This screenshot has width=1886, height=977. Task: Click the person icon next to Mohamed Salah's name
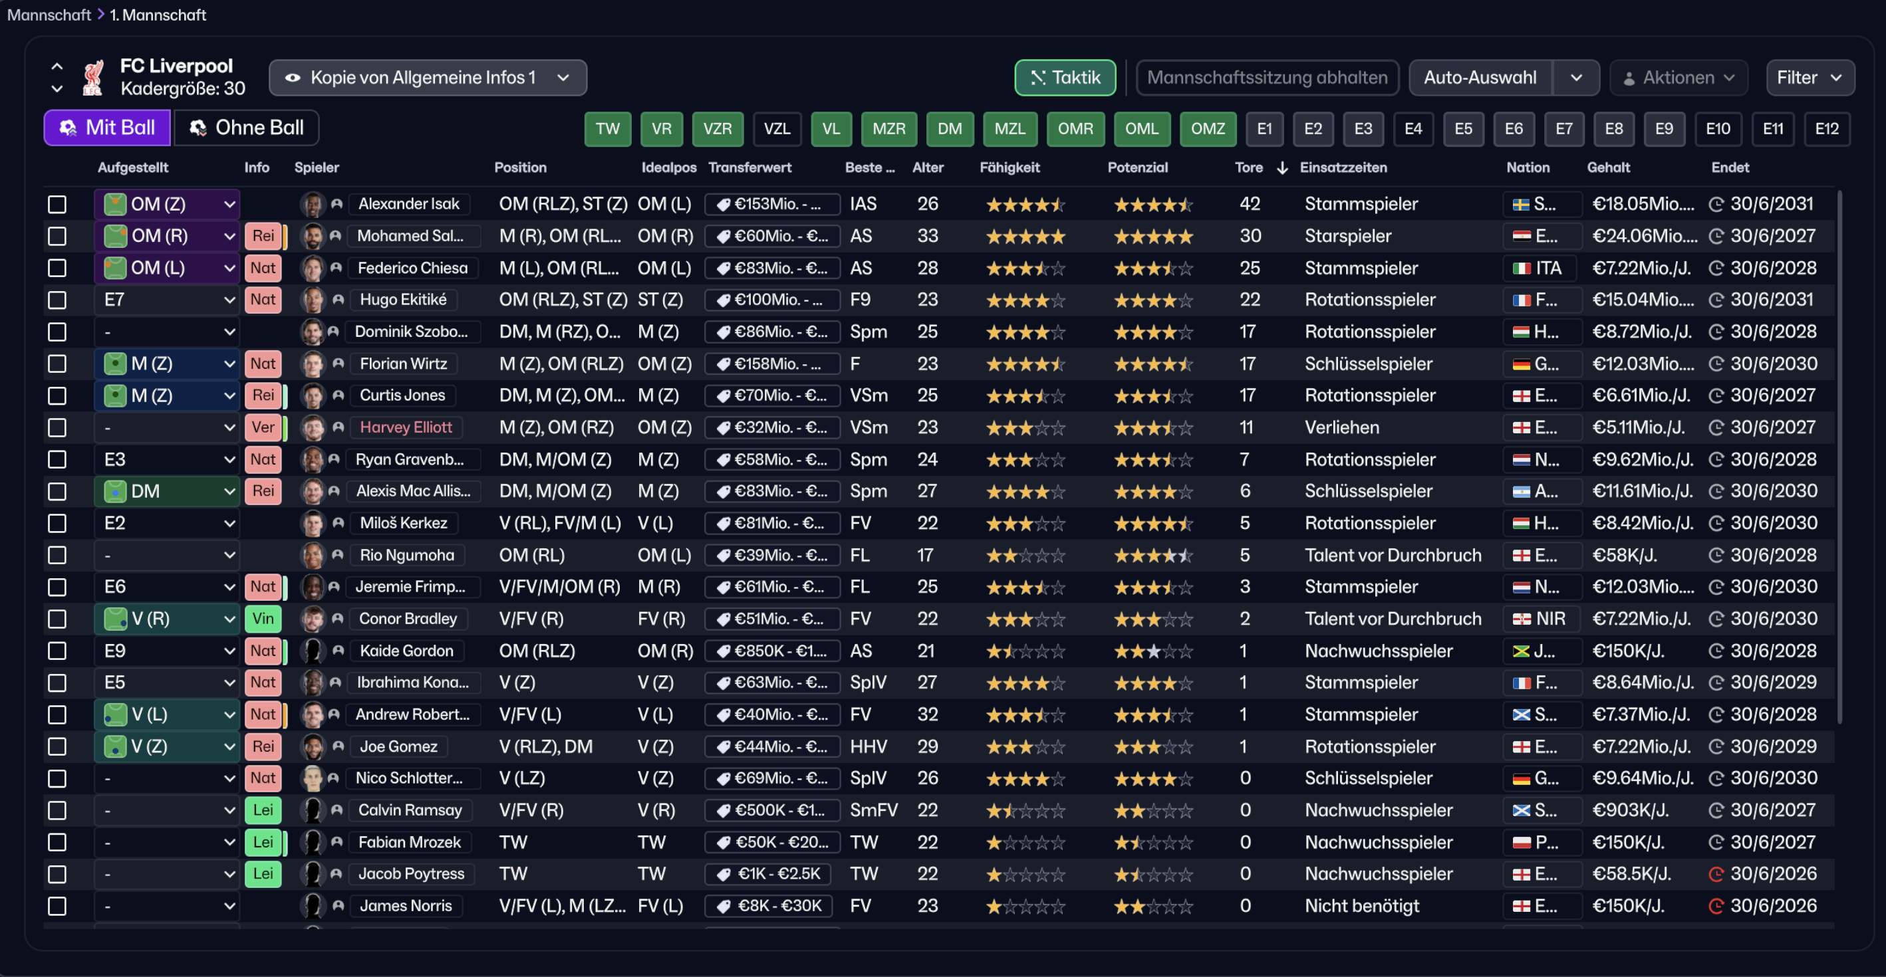[x=335, y=236]
